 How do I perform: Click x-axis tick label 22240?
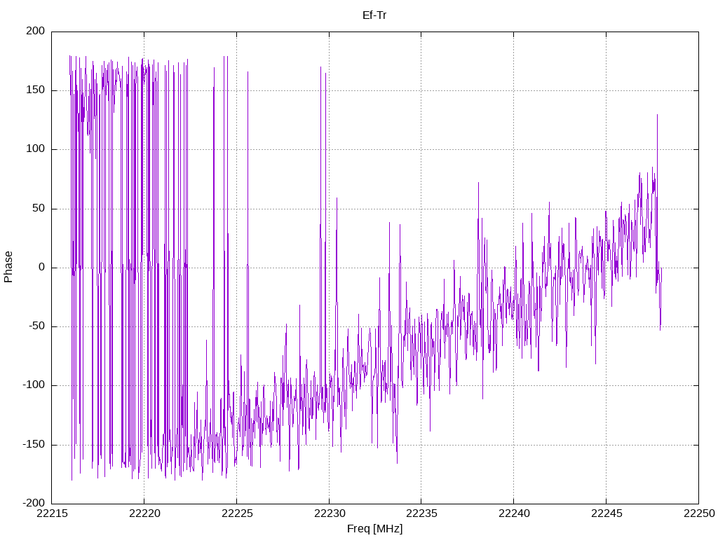point(514,513)
